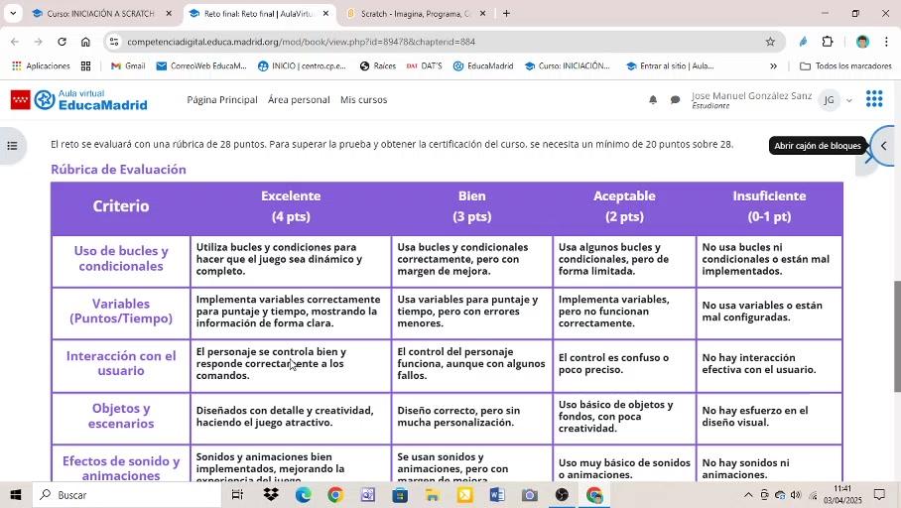Open the Raíces bookmark
This screenshot has width=901, height=508.
click(x=378, y=66)
